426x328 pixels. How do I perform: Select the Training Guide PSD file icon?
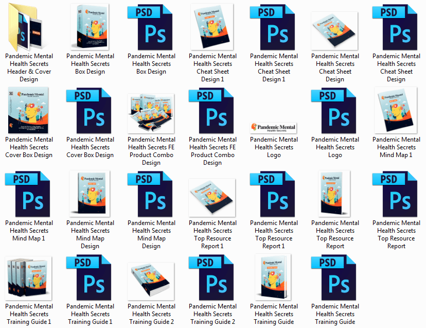pos(334,278)
